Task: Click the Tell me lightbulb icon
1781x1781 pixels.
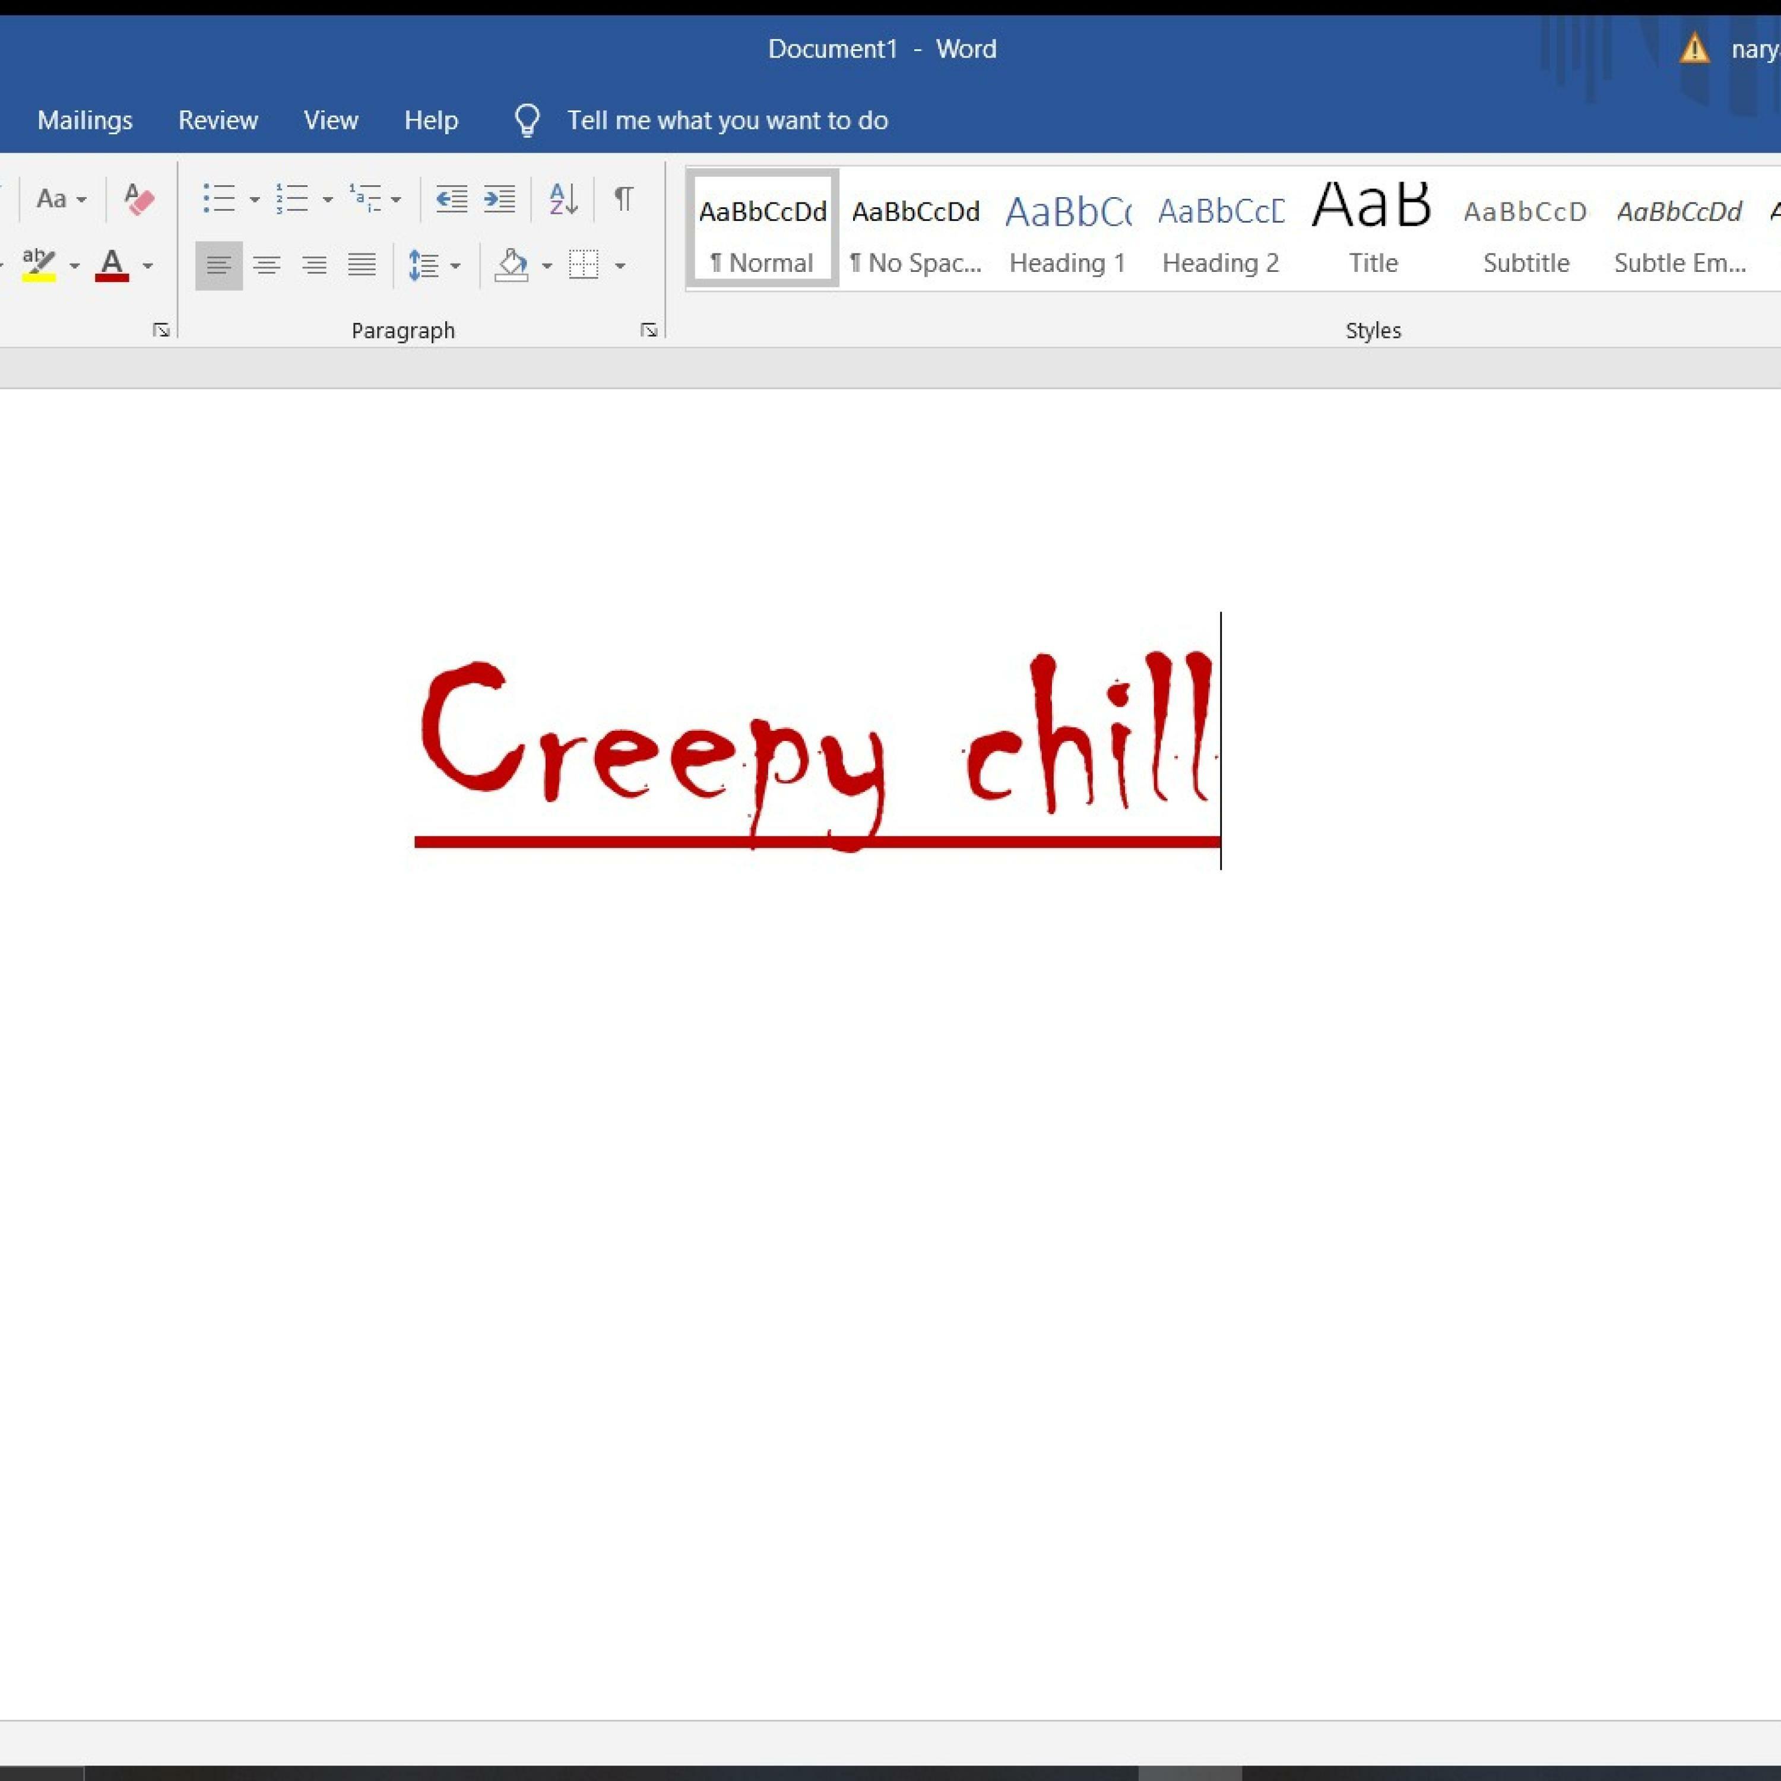Action: pos(527,120)
